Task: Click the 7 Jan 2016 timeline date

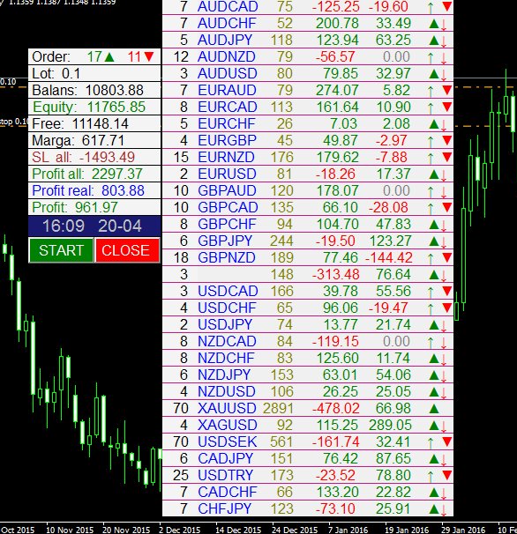Action: point(348,530)
